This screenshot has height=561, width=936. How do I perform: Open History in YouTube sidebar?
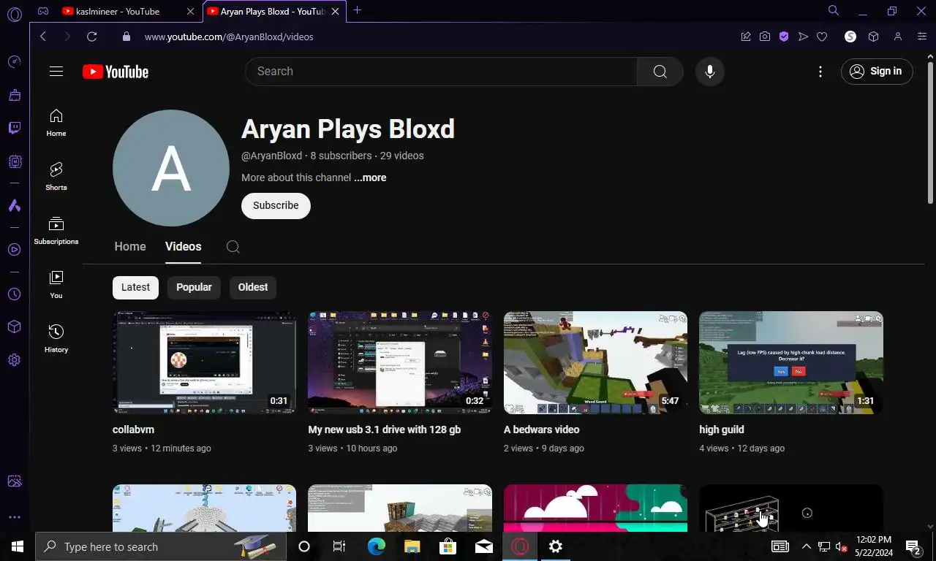56,339
